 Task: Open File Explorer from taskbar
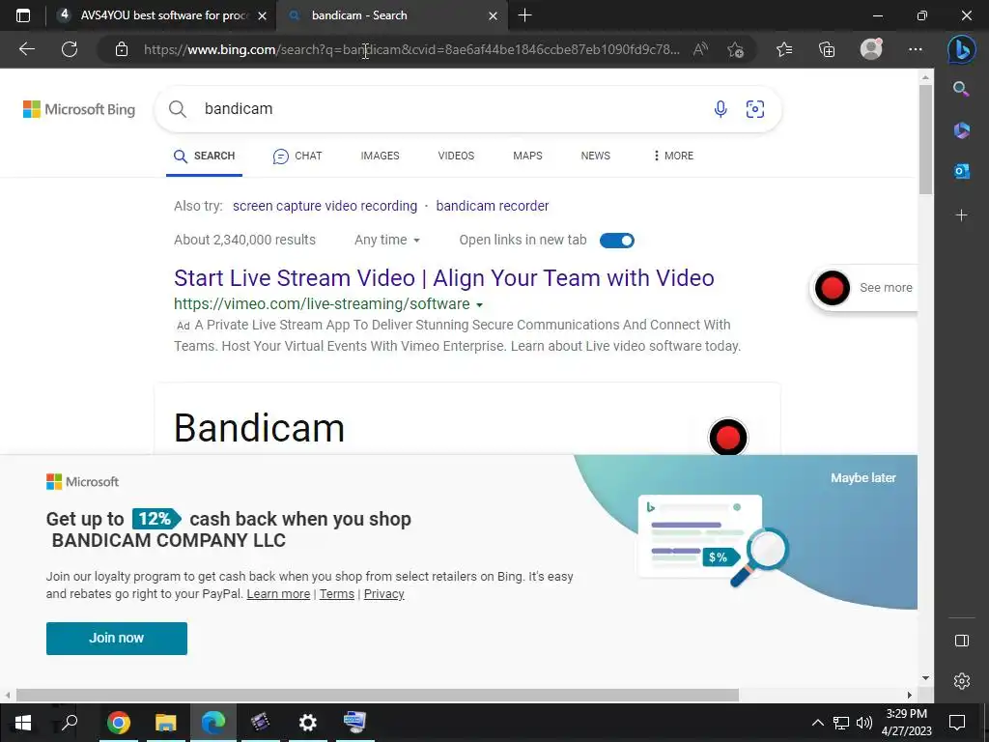(165, 723)
